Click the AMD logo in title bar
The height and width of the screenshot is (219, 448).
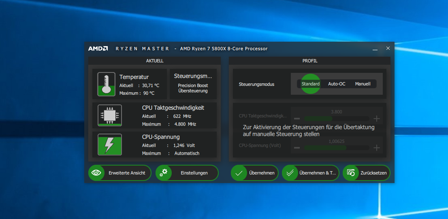coord(98,49)
